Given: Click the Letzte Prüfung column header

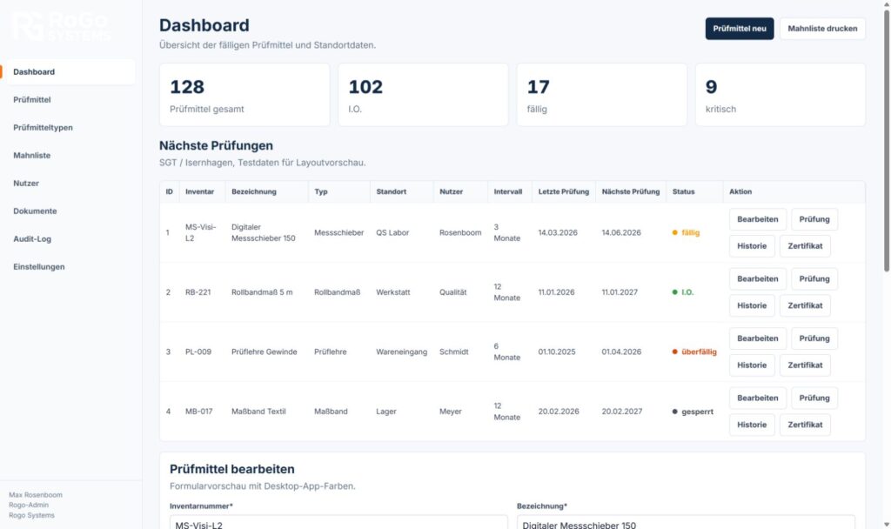Looking at the screenshot, I should pos(564,192).
